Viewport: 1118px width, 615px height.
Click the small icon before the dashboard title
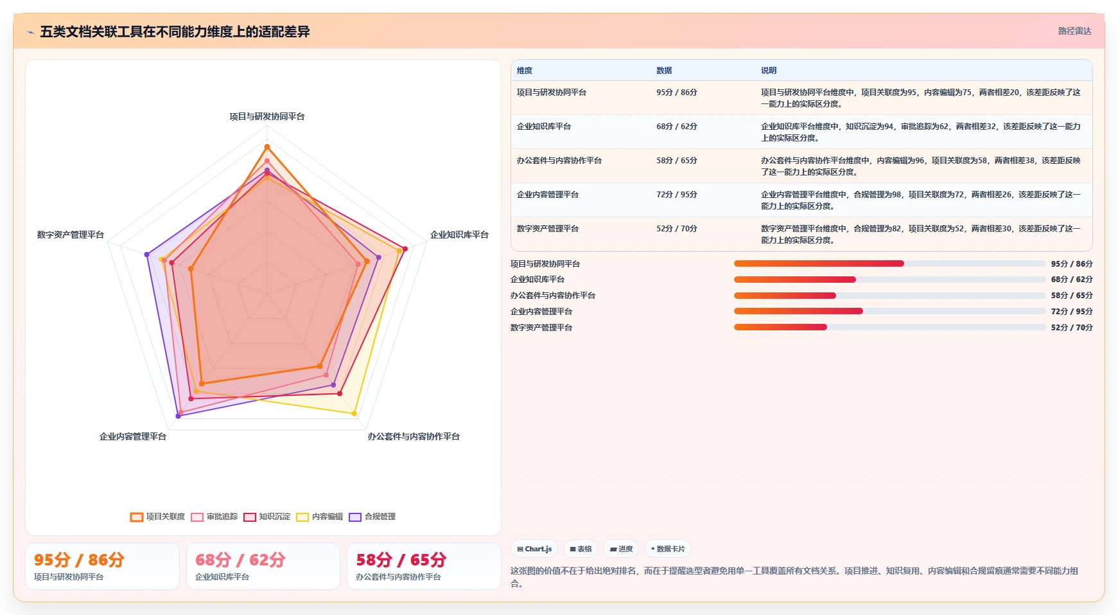tap(30, 32)
